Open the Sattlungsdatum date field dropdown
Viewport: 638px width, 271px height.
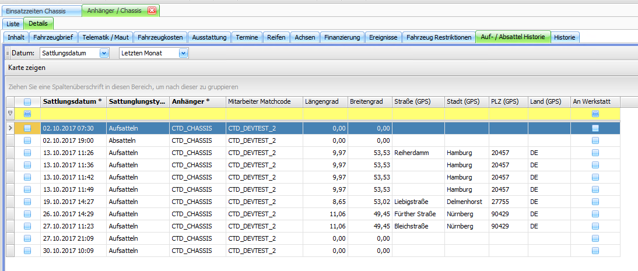(104, 53)
